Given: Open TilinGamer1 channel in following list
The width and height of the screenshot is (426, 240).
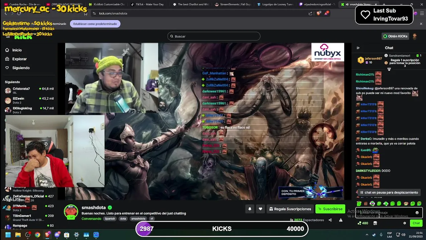Looking at the screenshot, I should [29, 217].
